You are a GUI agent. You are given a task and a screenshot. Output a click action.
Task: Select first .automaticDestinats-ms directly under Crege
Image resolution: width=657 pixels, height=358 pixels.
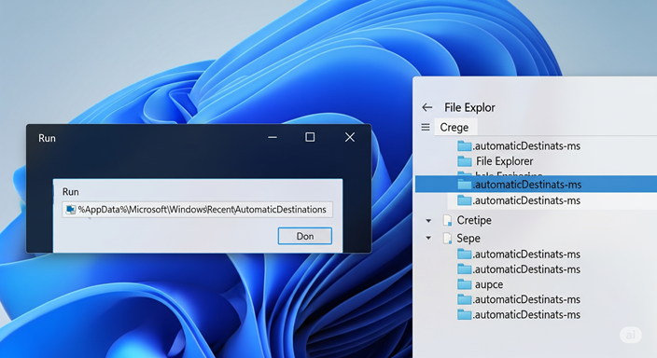pyautogui.click(x=519, y=145)
